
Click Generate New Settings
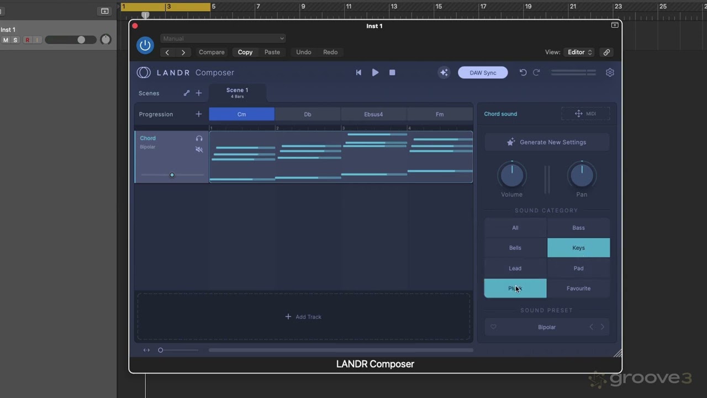(x=547, y=142)
